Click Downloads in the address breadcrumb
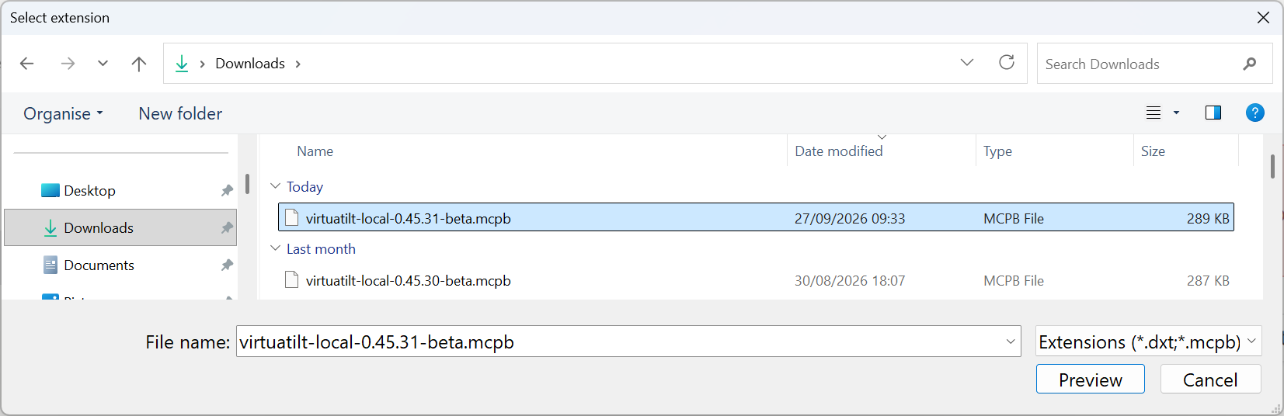Viewport: 1284px width, 416px height. coord(250,64)
